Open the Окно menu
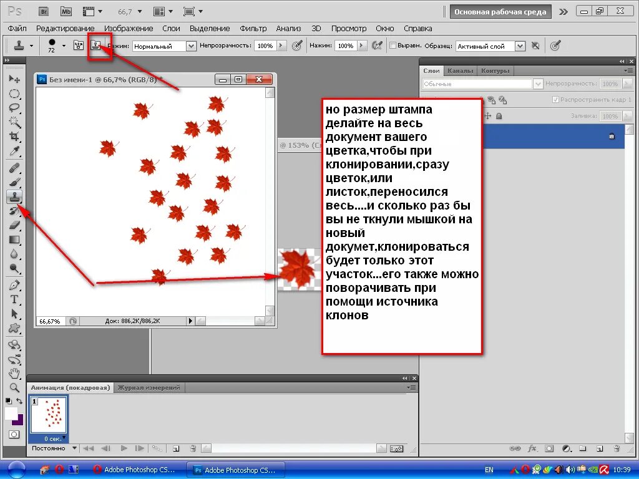 384,29
